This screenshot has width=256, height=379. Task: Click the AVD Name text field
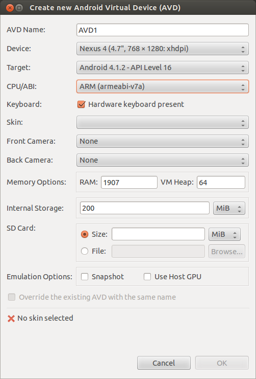click(163, 30)
